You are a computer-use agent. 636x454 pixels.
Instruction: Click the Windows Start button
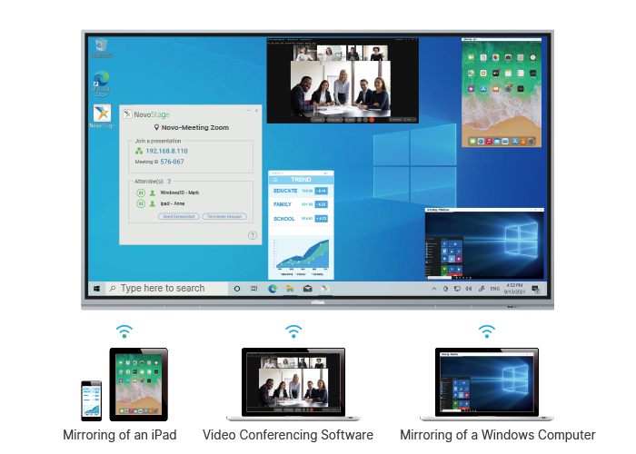(96, 289)
